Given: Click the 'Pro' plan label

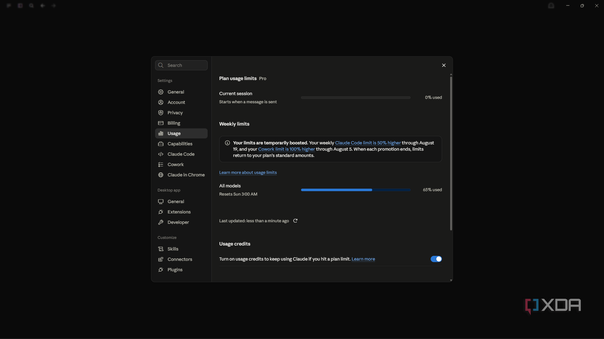Looking at the screenshot, I should 263,79.
